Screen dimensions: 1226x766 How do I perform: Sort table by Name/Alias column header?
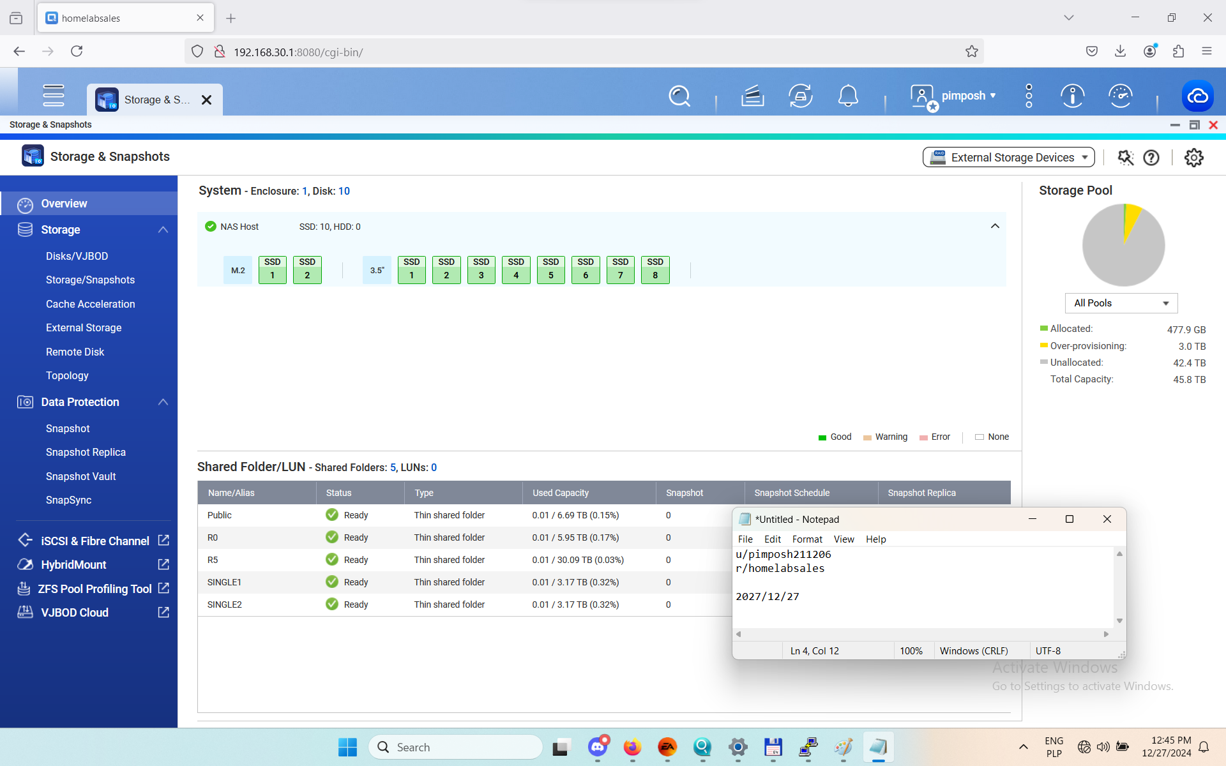[x=257, y=493]
